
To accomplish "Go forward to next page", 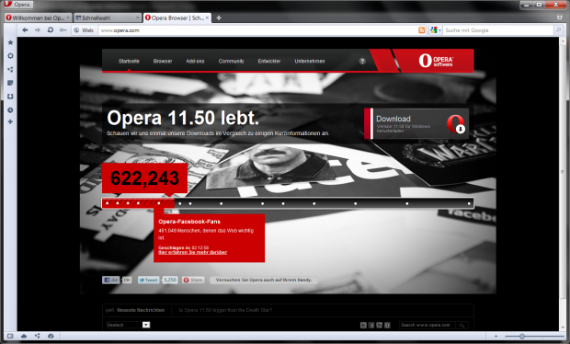I will [38, 29].
